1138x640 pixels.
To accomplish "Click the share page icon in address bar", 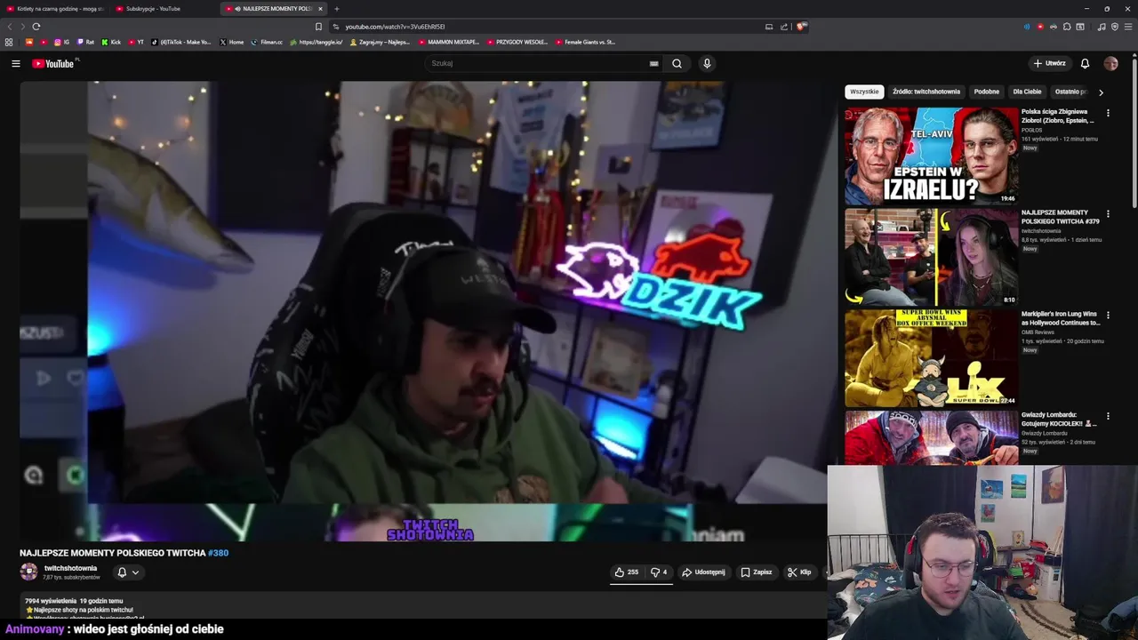I will 784,27.
